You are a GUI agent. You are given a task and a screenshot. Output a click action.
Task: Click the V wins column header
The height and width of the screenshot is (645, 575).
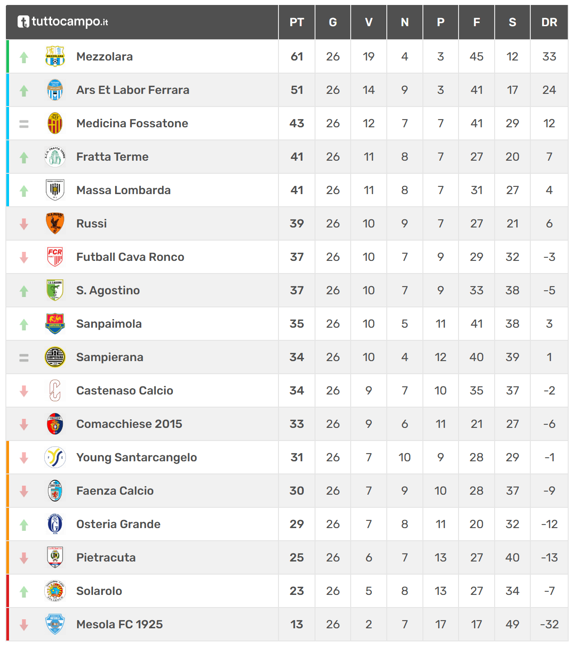(x=369, y=22)
